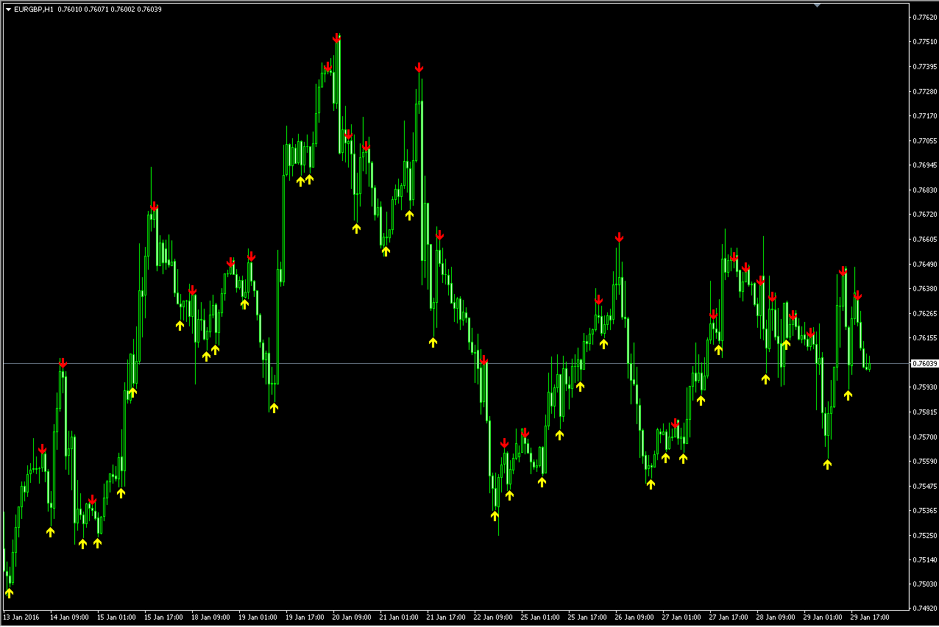
Task: Click price axis label 0.74920
Action: pyautogui.click(x=924, y=609)
